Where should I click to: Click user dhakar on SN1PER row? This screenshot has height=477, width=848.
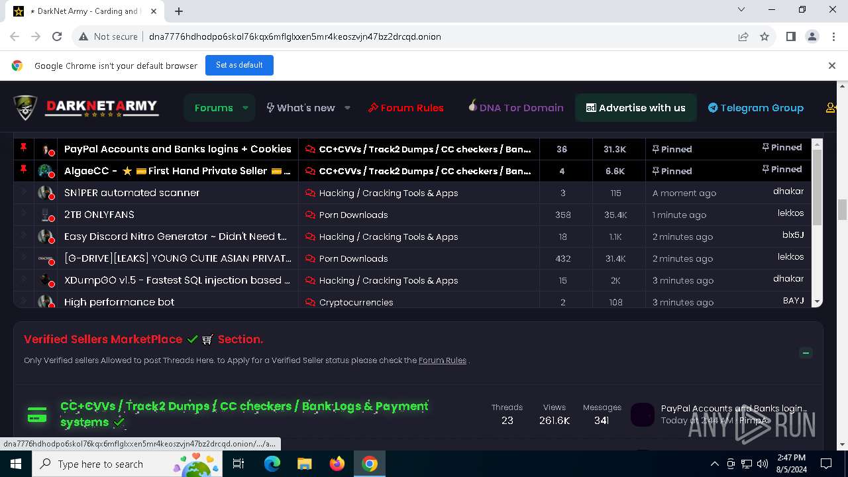point(788,191)
